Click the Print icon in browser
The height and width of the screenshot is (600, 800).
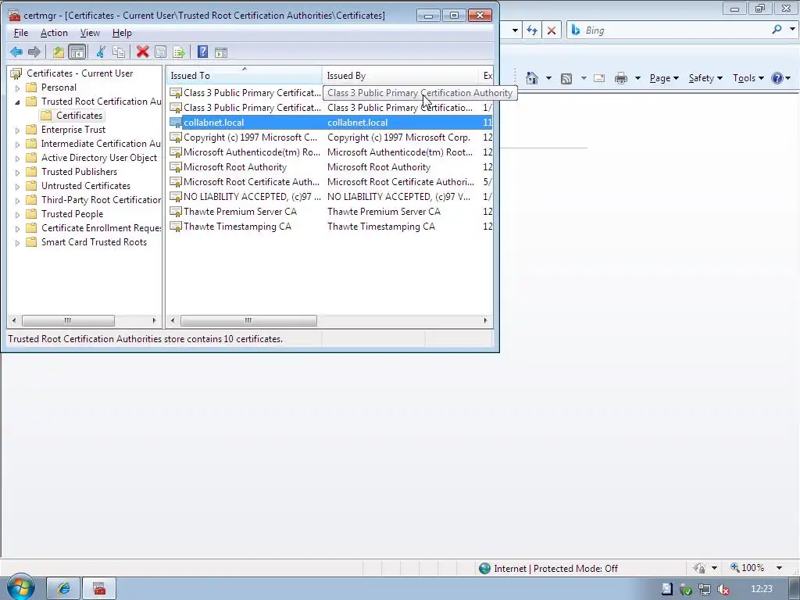pos(621,78)
